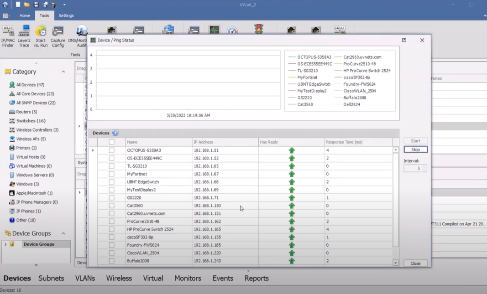The height and width of the screenshot is (294, 487).
Task: Click the save all quick access icon
Action: click(45, 5)
